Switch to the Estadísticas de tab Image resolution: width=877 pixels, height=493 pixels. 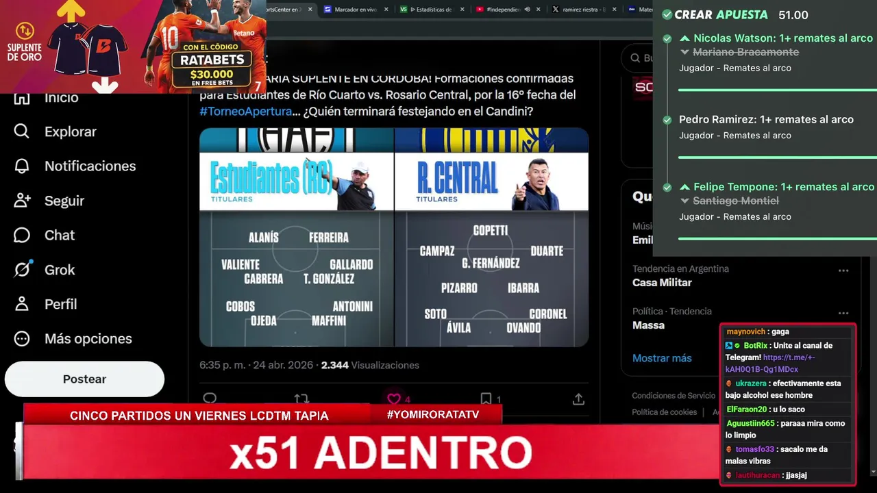point(432,10)
